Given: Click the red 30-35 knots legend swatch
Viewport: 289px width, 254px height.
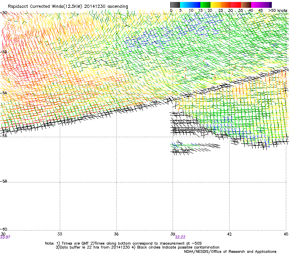Looking at the screenshot, I should pos(236,5).
